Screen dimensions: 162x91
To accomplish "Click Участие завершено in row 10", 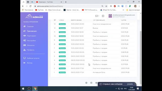I will pos(100,36).
